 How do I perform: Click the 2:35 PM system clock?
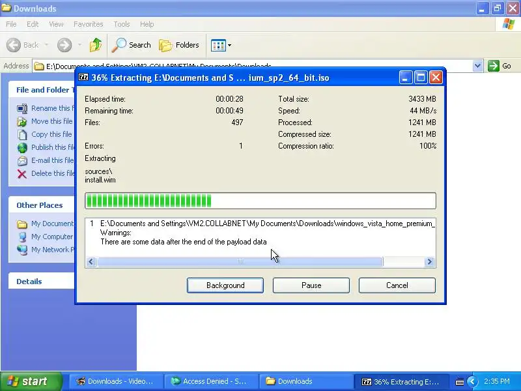click(497, 381)
